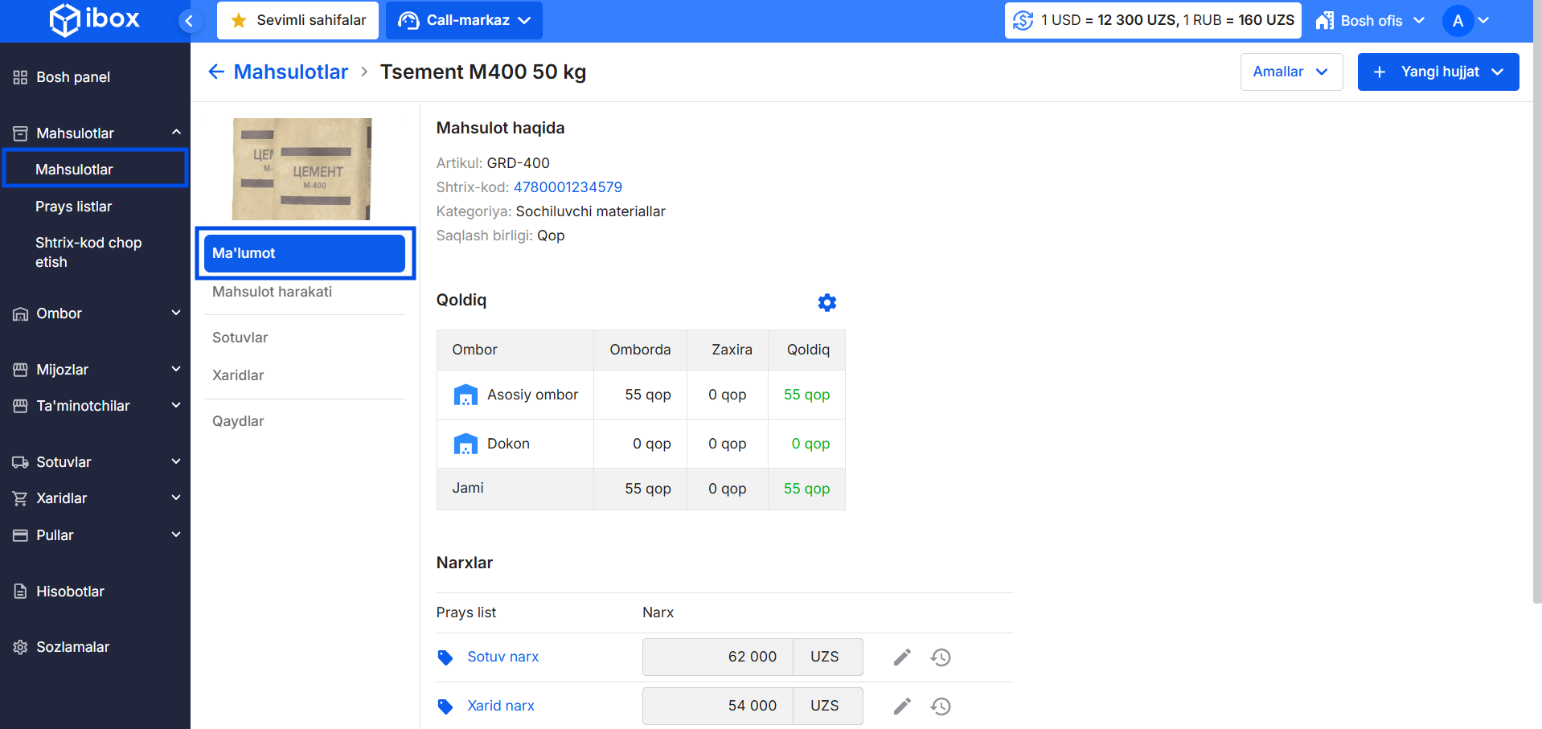Click the currency exchange rate icon

click(x=1023, y=20)
